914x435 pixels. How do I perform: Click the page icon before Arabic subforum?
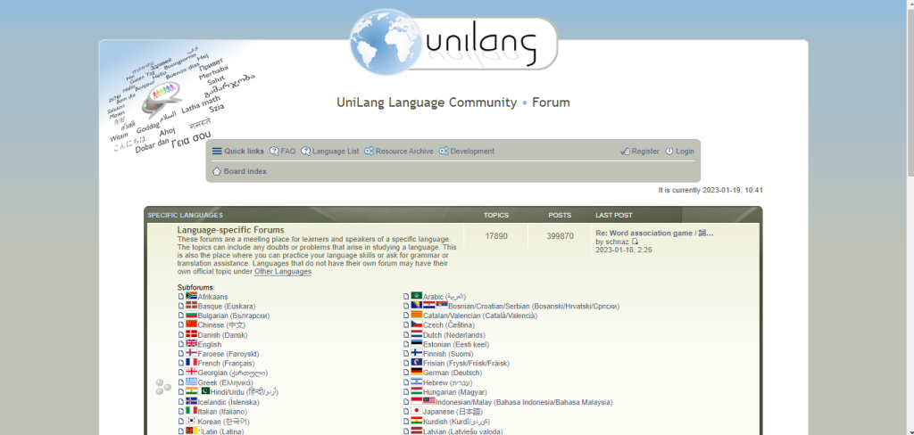406,297
